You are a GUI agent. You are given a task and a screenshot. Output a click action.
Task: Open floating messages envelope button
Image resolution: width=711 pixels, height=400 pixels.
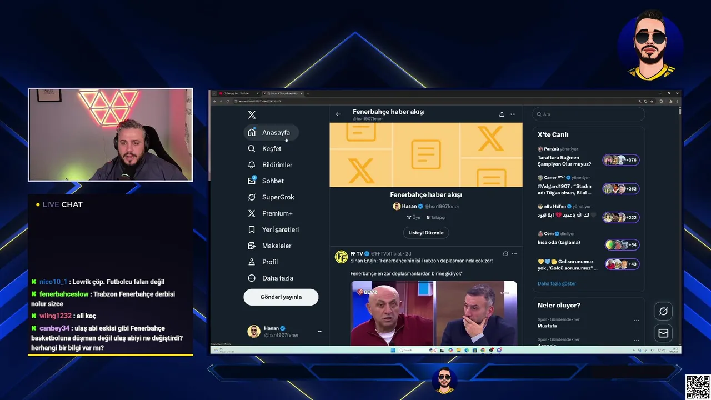663,333
